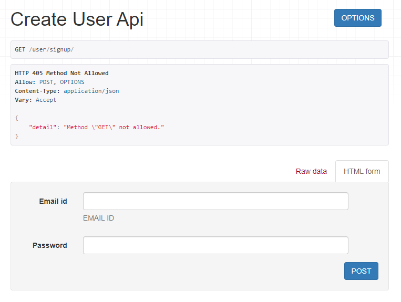This screenshot has width=401, height=302.
Task: Click the /user/signup/ path text
Action: (x=52, y=49)
